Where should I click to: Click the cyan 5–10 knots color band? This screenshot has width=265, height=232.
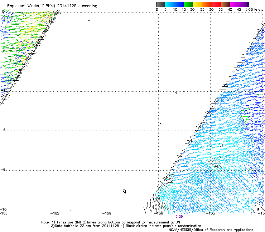tap(170, 4)
